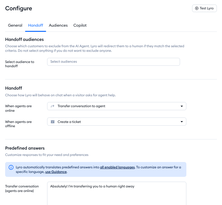Click the 'Select audience to handoff' label
The width and height of the screenshot is (222, 205).
click(x=20, y=64)
